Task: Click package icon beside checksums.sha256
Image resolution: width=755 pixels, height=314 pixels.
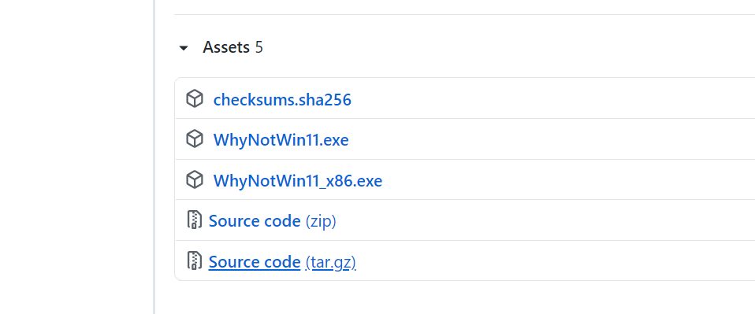Action: pyautogui.click(x=195, y=98)
